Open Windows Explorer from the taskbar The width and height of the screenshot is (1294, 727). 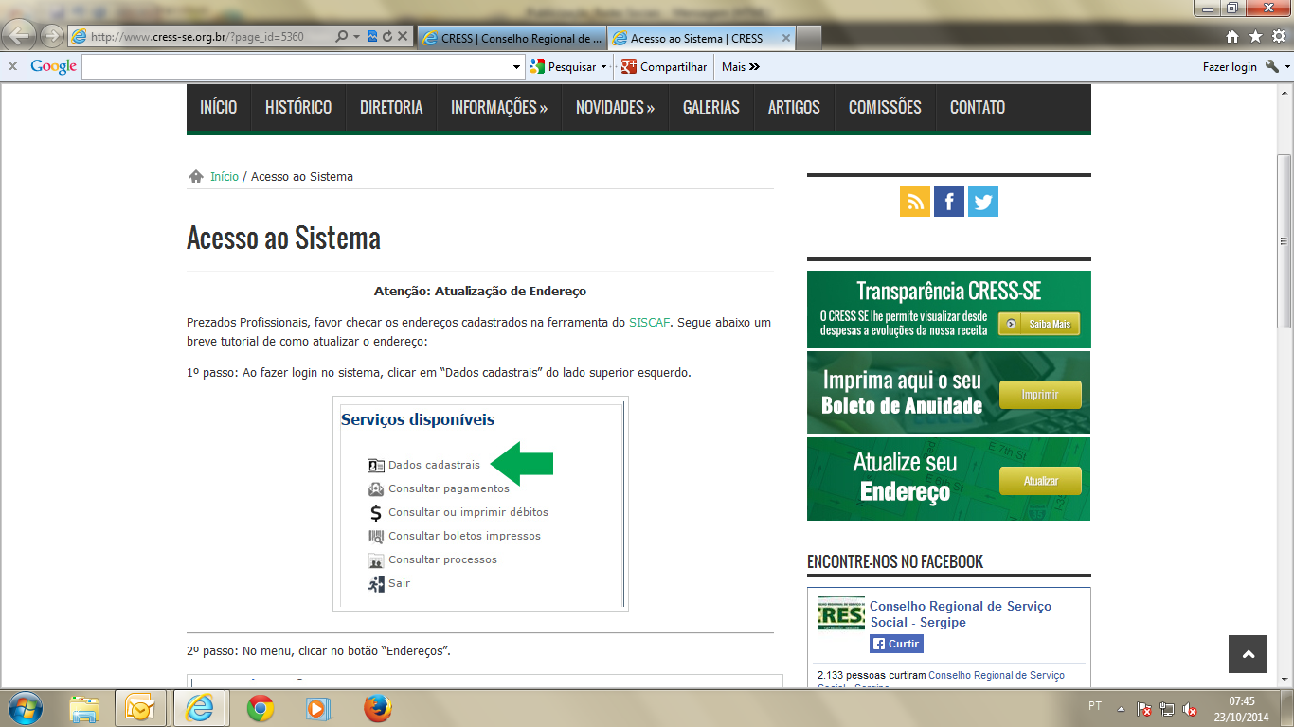point(84,708)
